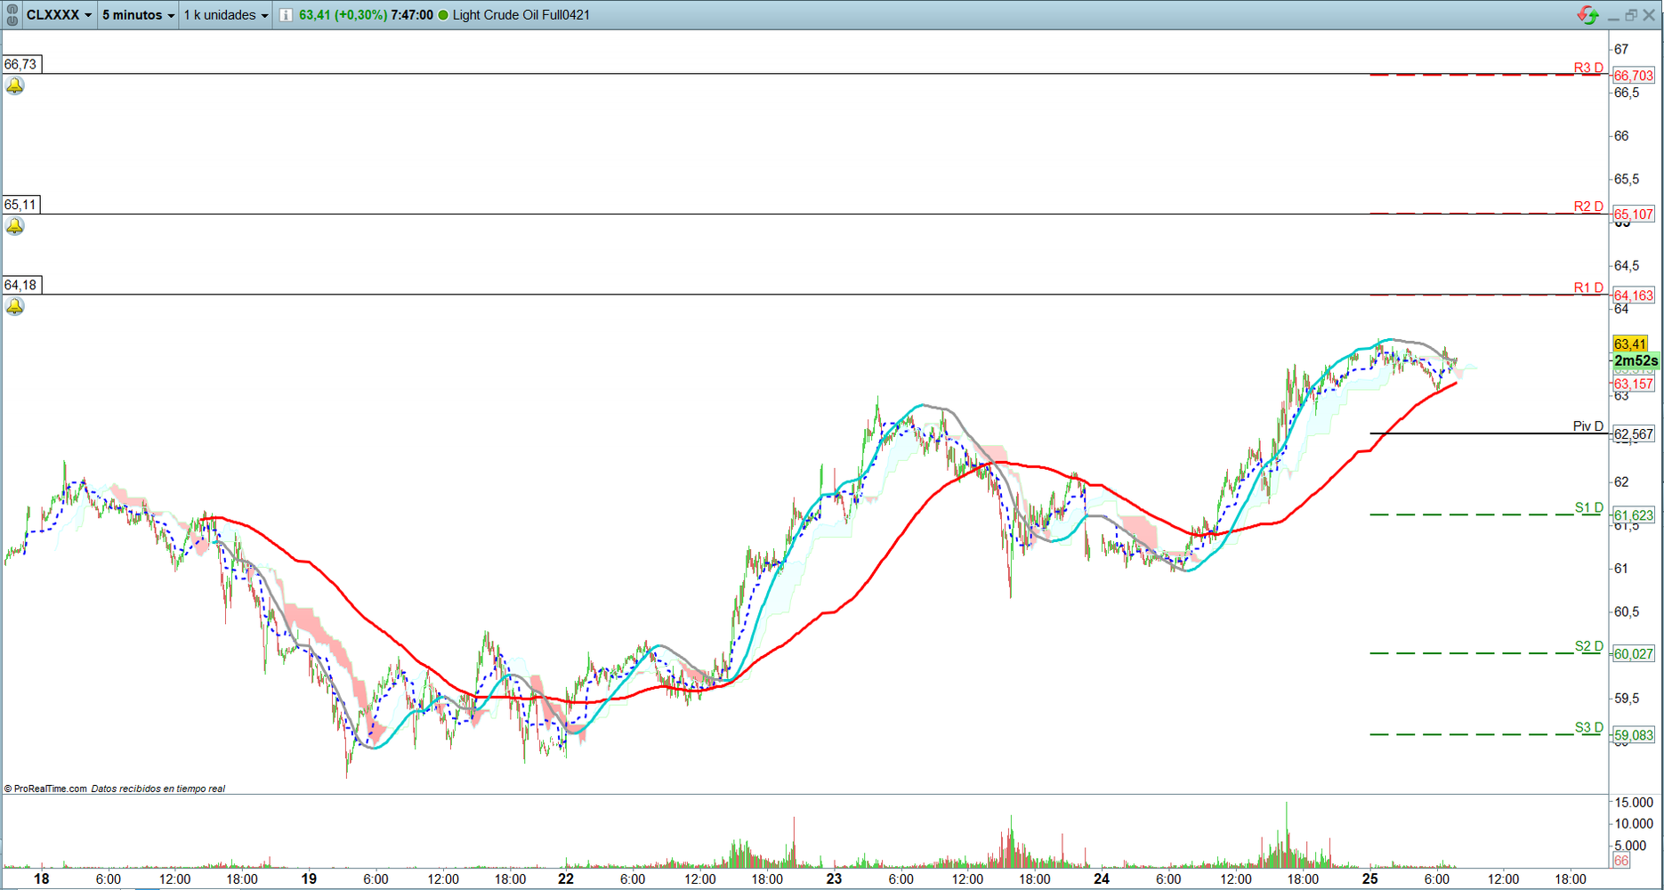Click the green market status dot
The image size is (1664, 890).
(x=443, y=15)
